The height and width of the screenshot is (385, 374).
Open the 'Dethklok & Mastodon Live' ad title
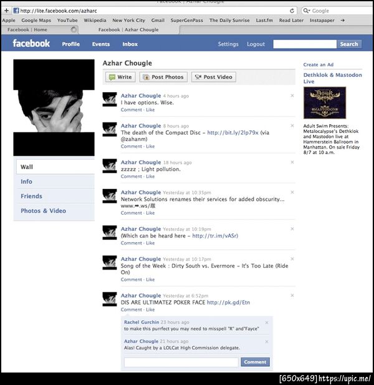pyautogui.click(x=332, y=78)
